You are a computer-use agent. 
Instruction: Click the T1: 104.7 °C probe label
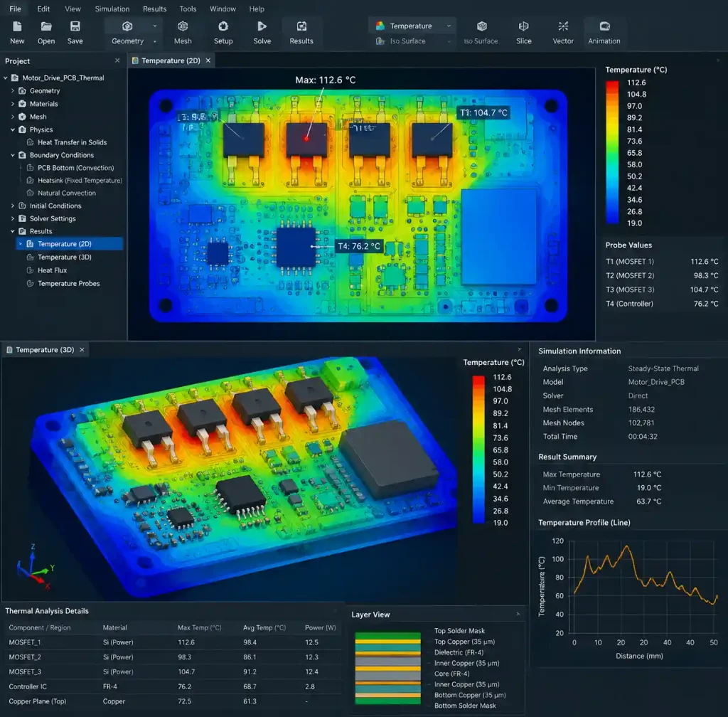click(483, 113)
